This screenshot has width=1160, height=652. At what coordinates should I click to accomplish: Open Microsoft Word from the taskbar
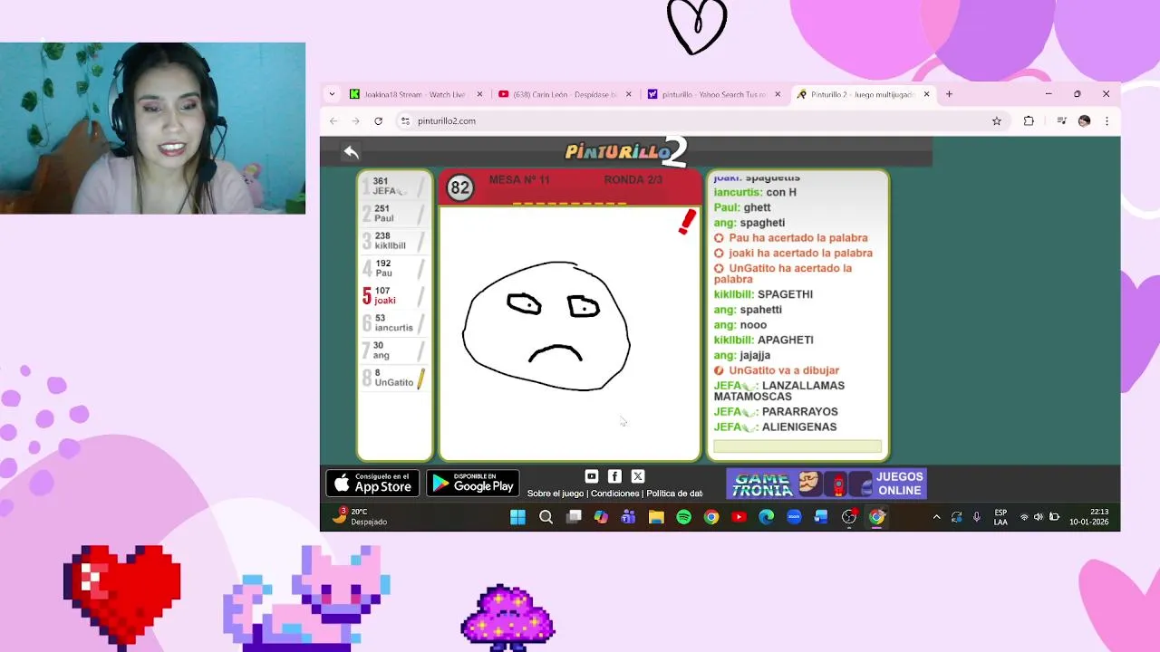[821, 517]
